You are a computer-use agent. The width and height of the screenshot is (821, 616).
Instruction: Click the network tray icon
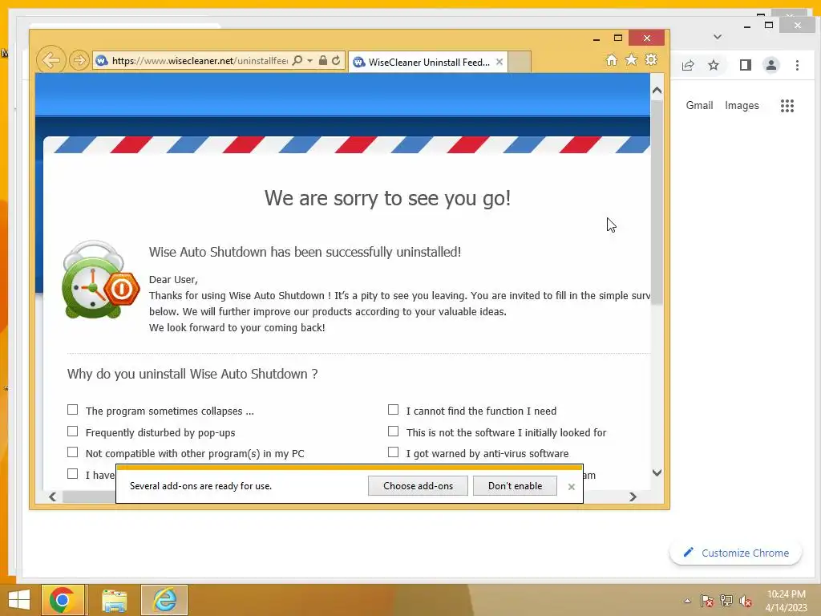(726, 601)
